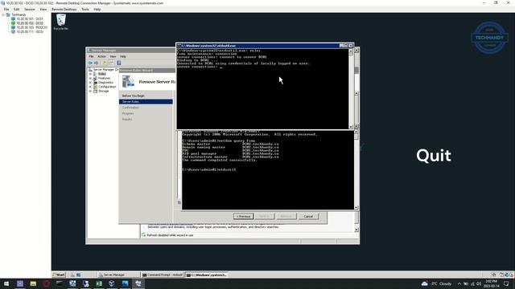Click the Up one level toolbar icon
This screenshot has height=289, width=515.
(x=105, y=63)
